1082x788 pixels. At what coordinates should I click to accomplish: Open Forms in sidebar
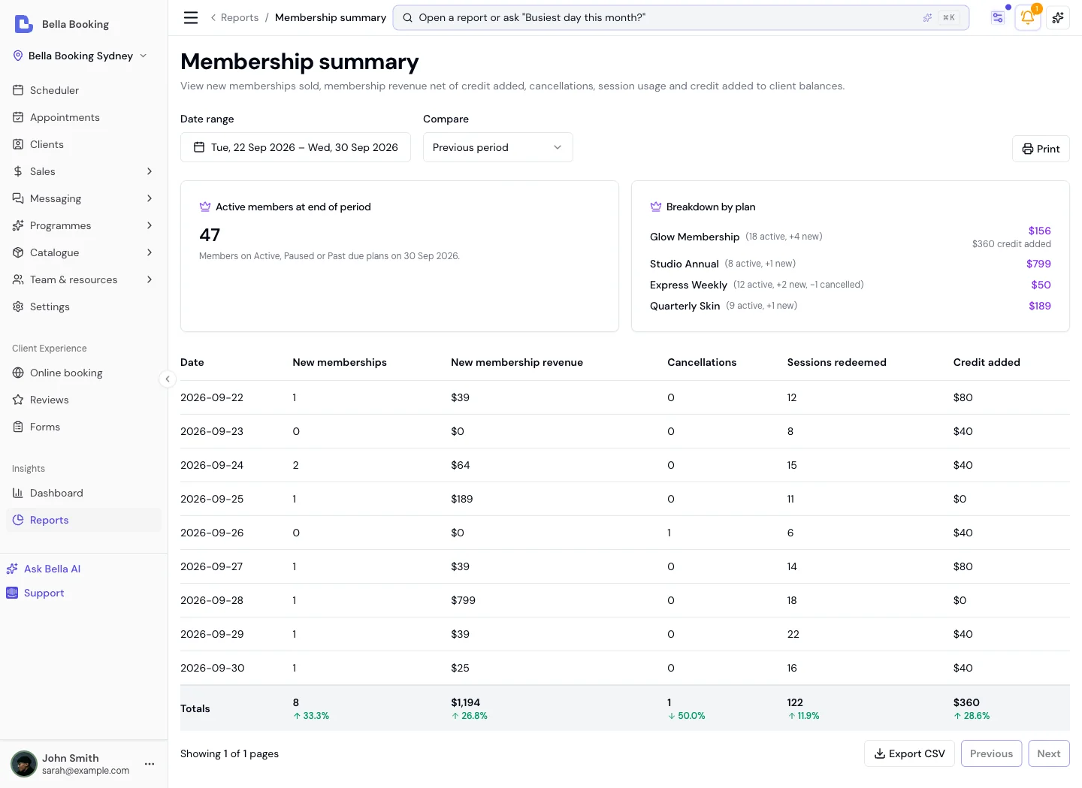pos(83,427)
